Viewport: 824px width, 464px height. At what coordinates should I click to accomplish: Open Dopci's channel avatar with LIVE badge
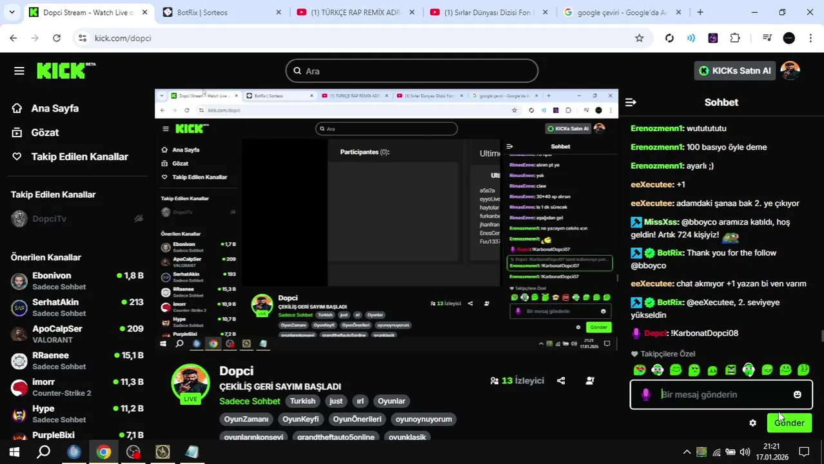[x=190, y=383]
